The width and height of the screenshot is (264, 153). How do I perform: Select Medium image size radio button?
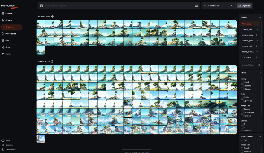[242, 151]
